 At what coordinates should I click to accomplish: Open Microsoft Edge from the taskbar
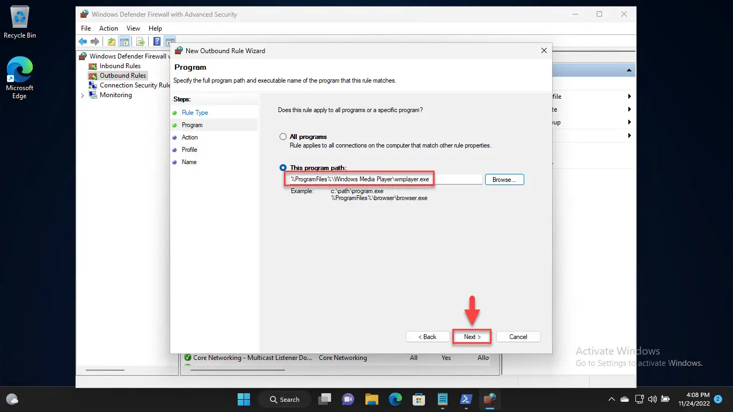[395, 399]
